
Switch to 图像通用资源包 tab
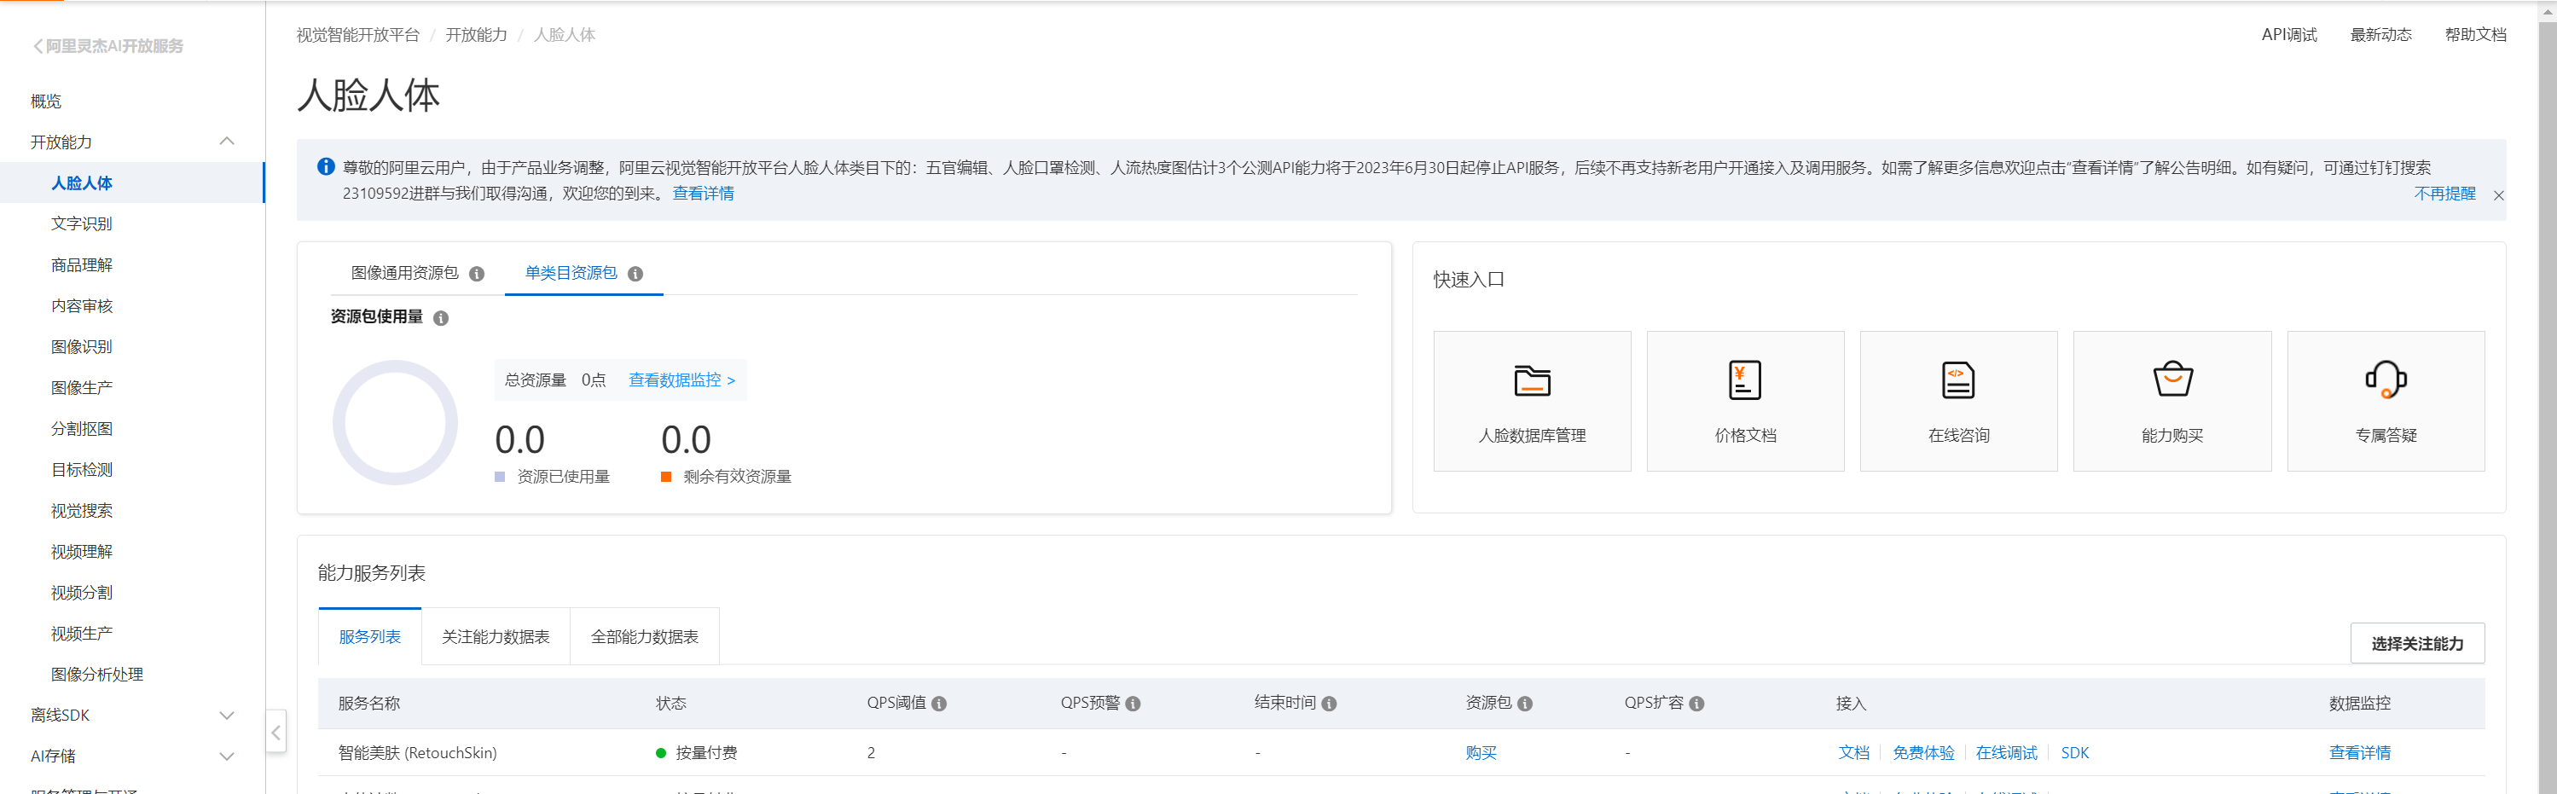coord(405,273)
